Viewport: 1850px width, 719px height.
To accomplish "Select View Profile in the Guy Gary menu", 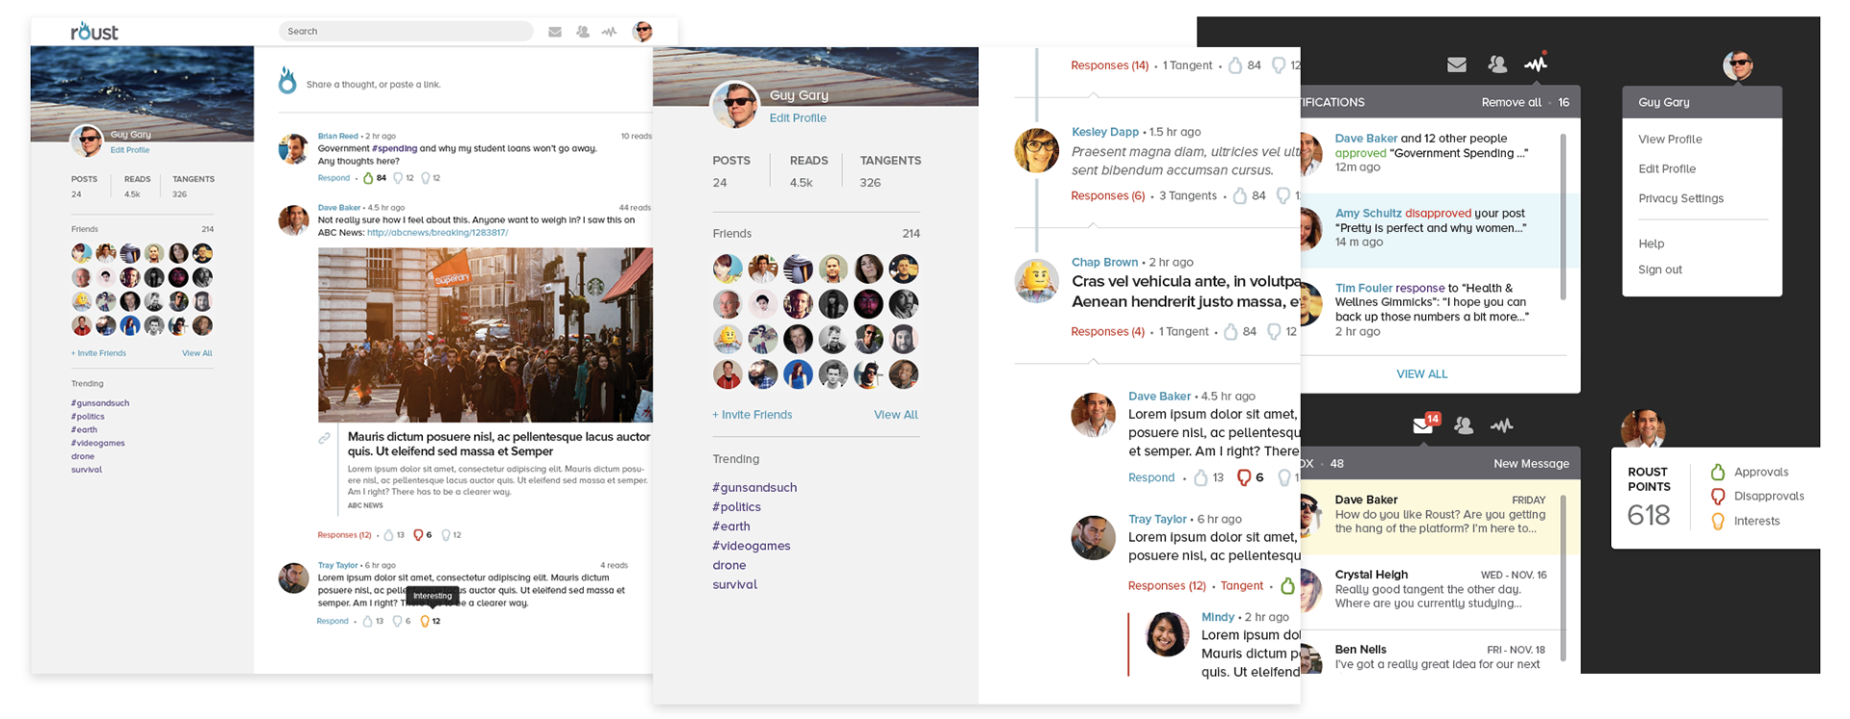I will [1670, 140].
